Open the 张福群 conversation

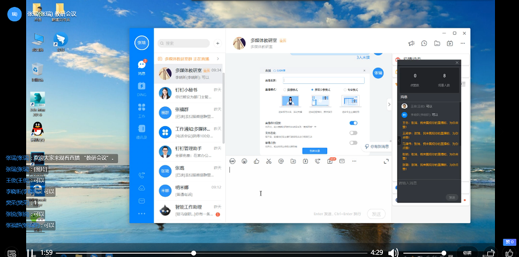click(189, 113)
